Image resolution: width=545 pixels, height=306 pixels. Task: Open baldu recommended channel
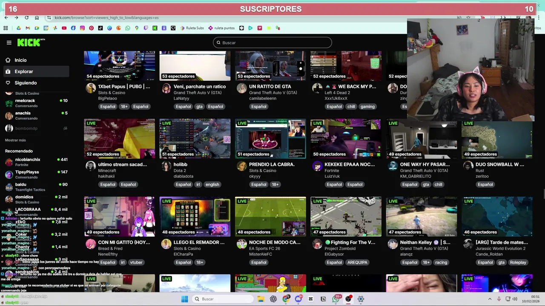(36, 187)
